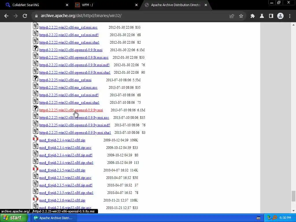Open mod_fcgid-2.3.6-win32-x86.zip link
Image resolution: width=296 pixels, height=222 pixels.
pos(62,201)
